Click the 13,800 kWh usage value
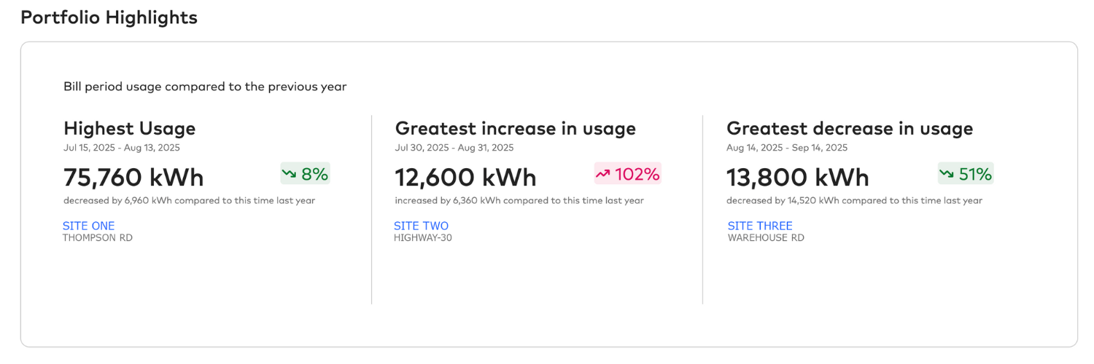The height and width of the screenshot is (364, 1094). [798, 177]
